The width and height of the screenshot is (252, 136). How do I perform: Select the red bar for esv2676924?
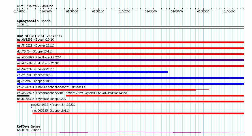pos(106,90)
